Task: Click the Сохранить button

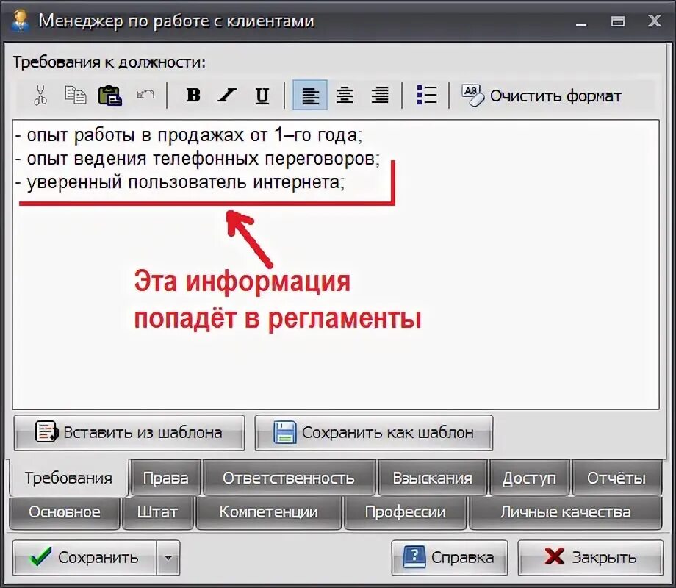Action: tap(84, 557)
